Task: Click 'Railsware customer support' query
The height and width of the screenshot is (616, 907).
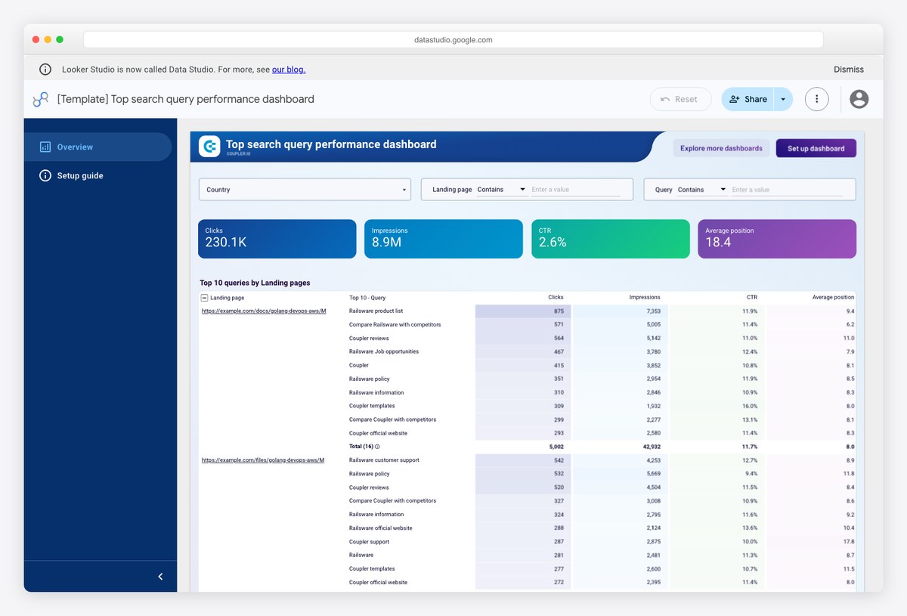Action: [384, 460]
